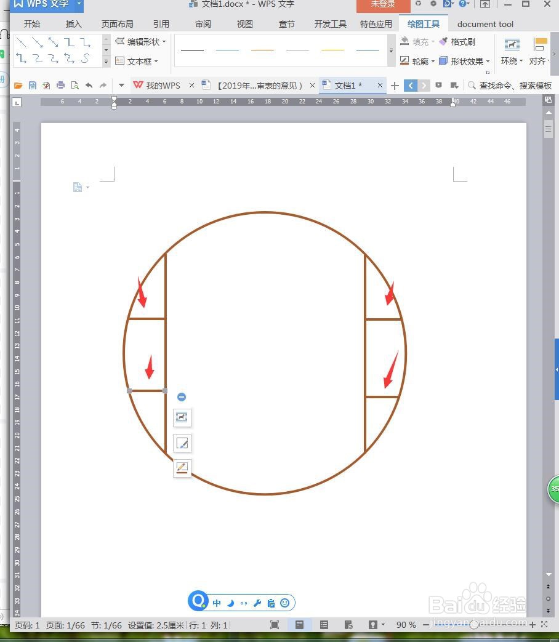The height and width of the screenshot is (642, 559).
Task: Click the floating outline pen icon
Action: (x=182, y=468)
